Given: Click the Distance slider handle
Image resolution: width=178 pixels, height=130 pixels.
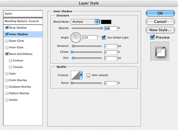Looking at the screenshot, I should coord(73,46).
